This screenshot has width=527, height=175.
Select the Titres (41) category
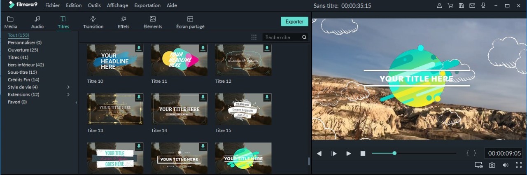(18, 57)
